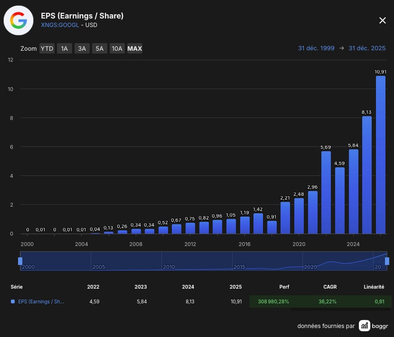
Task: Click the baggr logo icon
Action: [365, 326]
